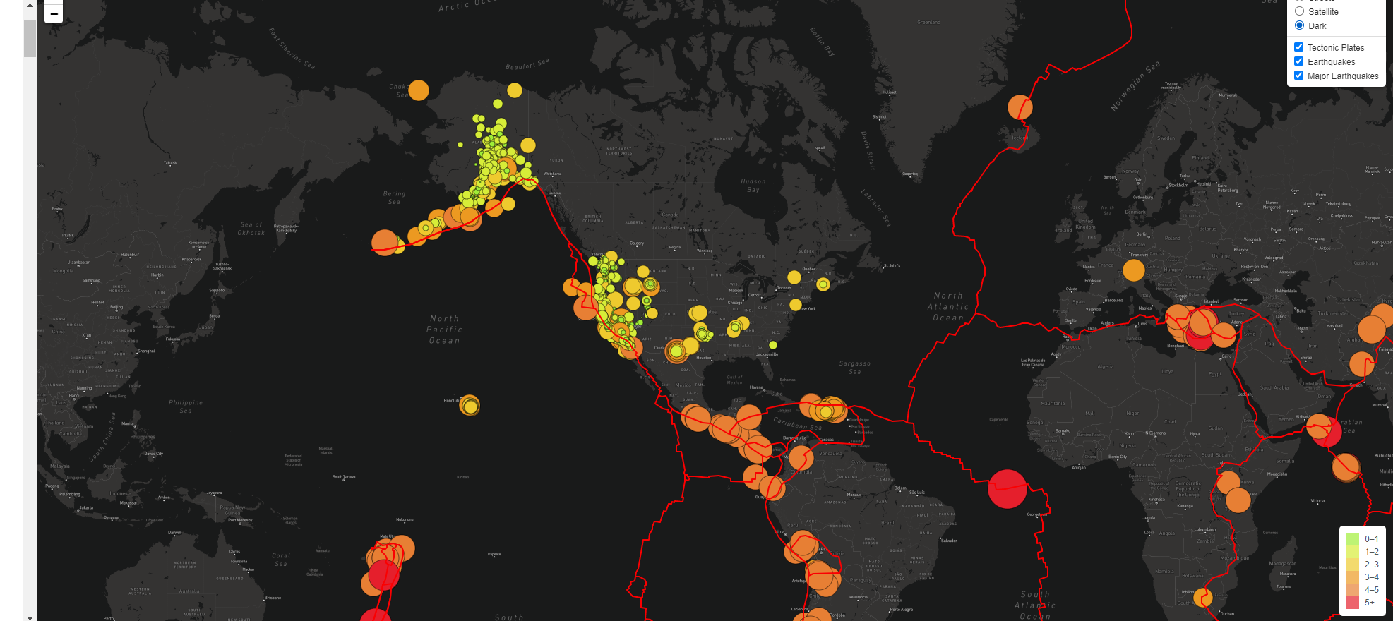This screenshot has height=621, width=1393.
Task: Click the 0–1 magnitude legend swatch
Action: click(x=1353, y=539)
